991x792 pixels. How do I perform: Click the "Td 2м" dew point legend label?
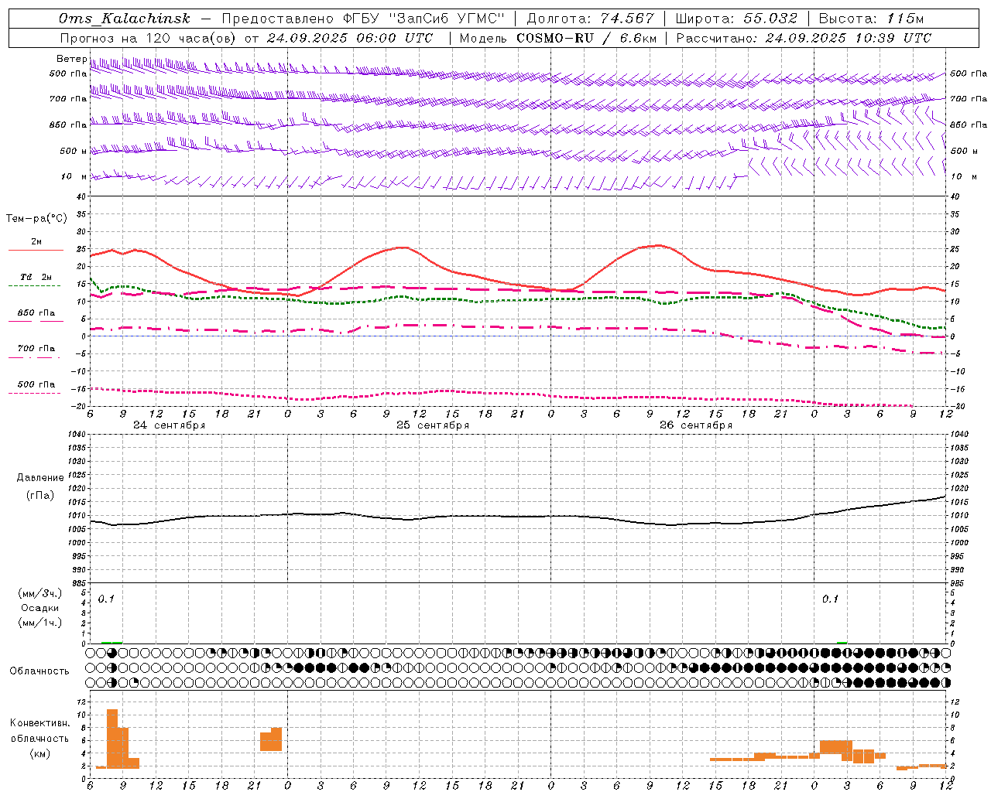tap(36, 277)
